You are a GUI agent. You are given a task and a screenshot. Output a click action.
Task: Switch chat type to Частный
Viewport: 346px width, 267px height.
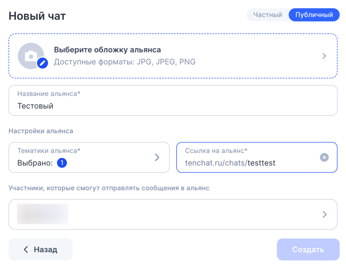[x=268, y=15]
